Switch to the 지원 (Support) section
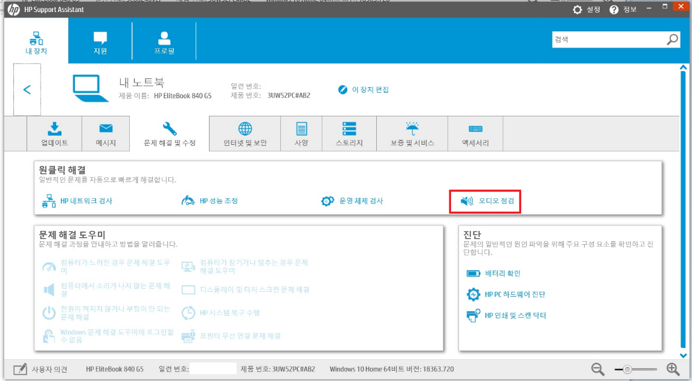Image resolution: width=692 pixels, height=381 pixels. coord(100,42)
